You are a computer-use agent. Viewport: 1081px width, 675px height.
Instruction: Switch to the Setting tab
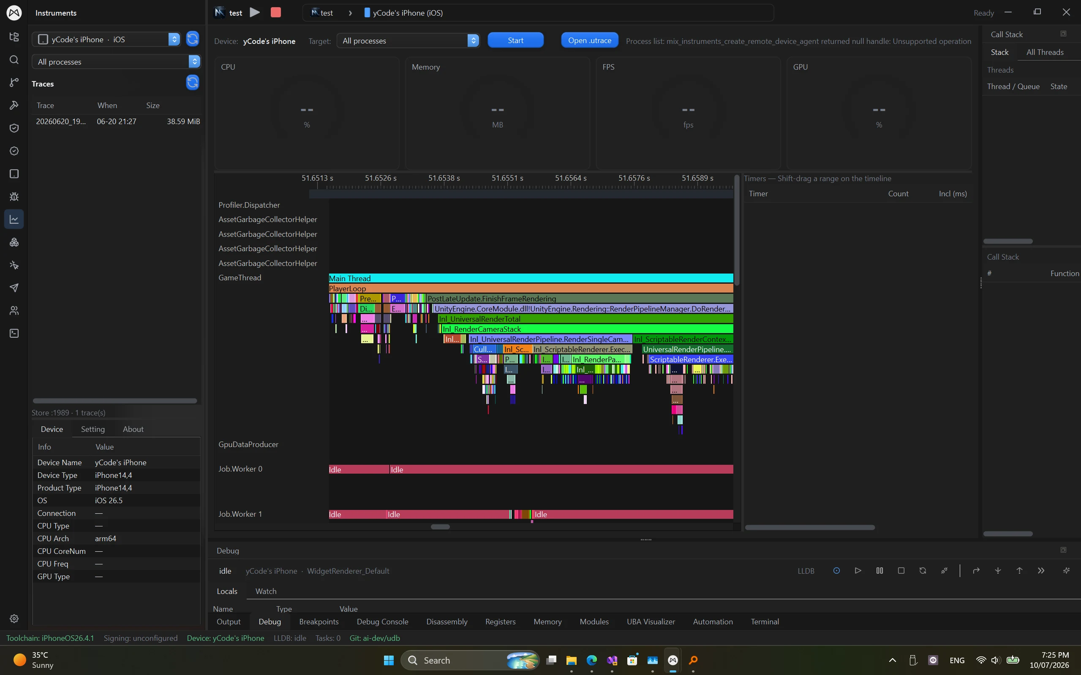click(x=93, y=429)
